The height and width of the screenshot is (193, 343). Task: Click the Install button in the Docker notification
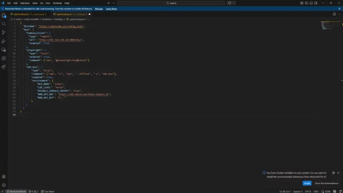[307, 183]
